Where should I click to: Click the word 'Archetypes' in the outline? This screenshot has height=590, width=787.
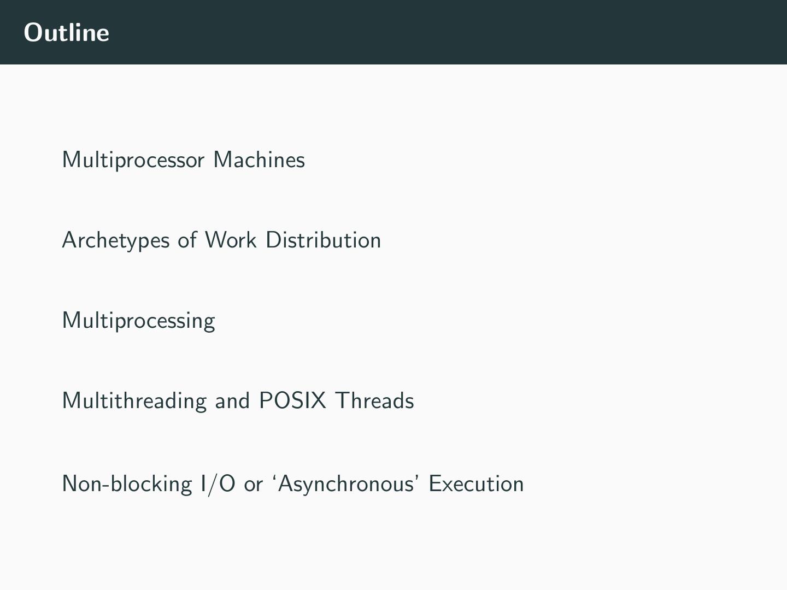tap(116, 240)
